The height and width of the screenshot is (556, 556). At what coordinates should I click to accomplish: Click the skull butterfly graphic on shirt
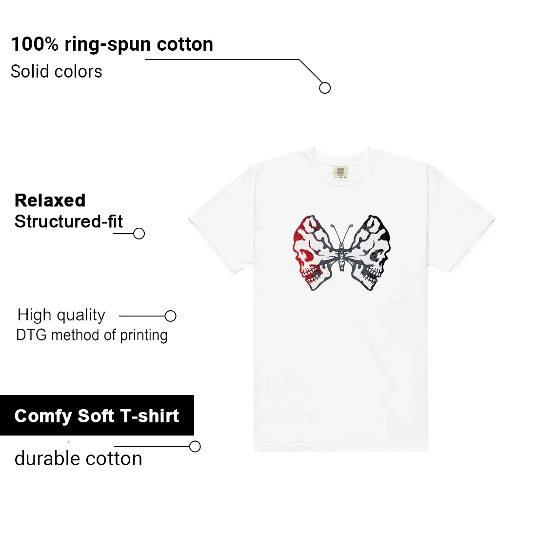(342, 253)
